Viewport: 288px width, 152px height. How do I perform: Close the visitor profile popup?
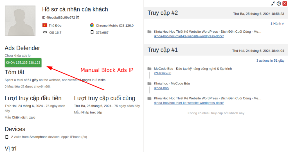285,4
